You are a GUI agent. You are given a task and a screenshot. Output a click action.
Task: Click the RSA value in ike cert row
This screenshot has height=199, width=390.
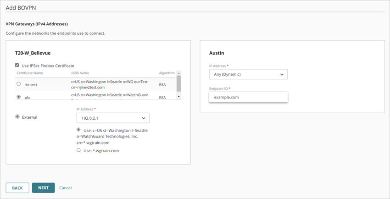[x=162, y=84]
